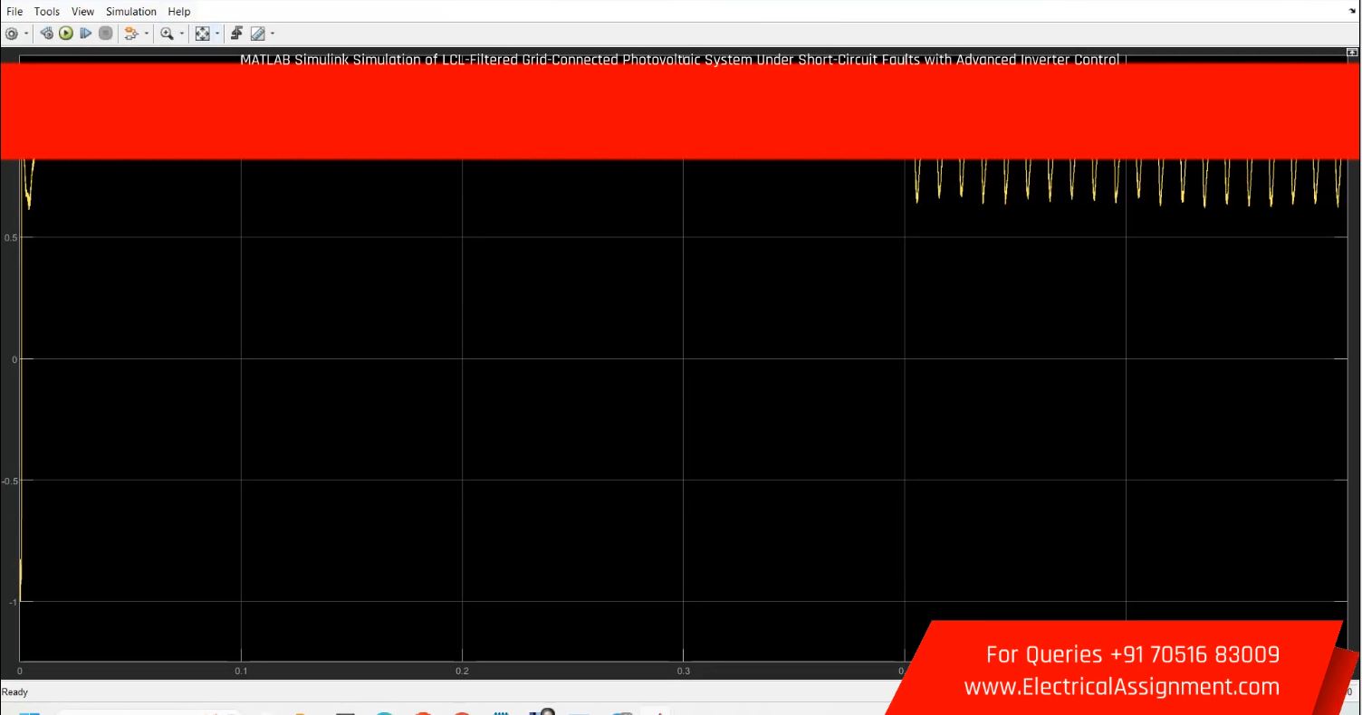This screenshot has width=1362, height=715.
Task: Open the Tools menu
Action: coord(47,12)
